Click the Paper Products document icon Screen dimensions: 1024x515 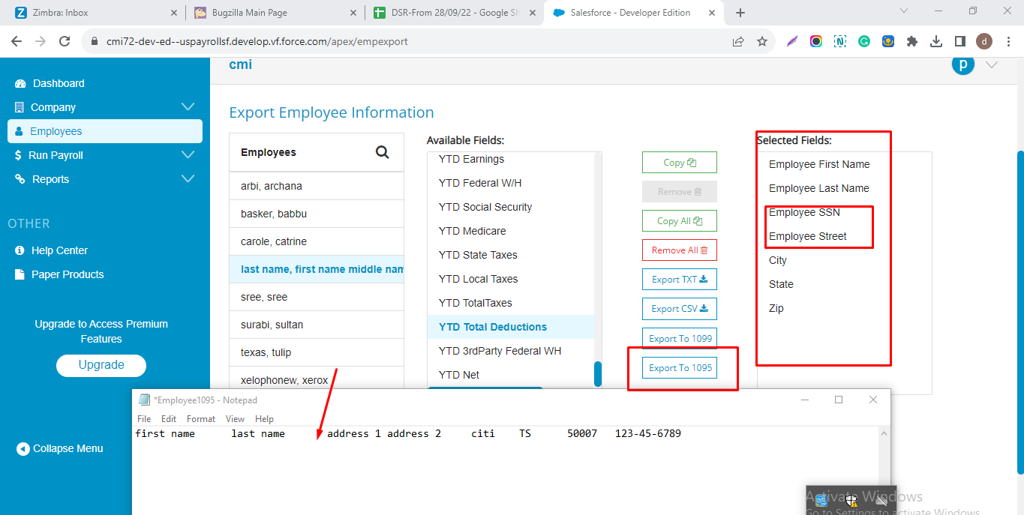20,274
